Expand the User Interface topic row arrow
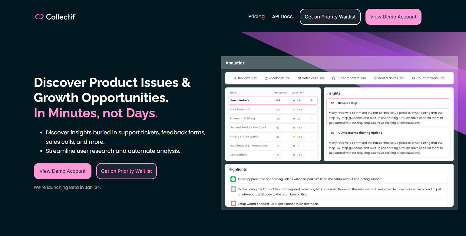The width and height of the screenshot is (466, 236). pos(311,100)
